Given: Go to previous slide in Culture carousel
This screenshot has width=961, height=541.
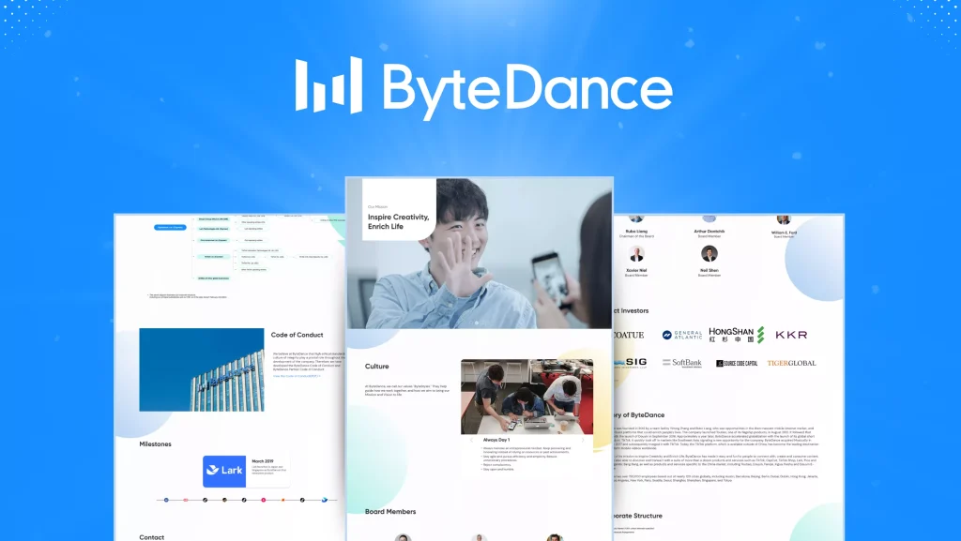Looking at the screenshot, I should click(x=470, y=438).
